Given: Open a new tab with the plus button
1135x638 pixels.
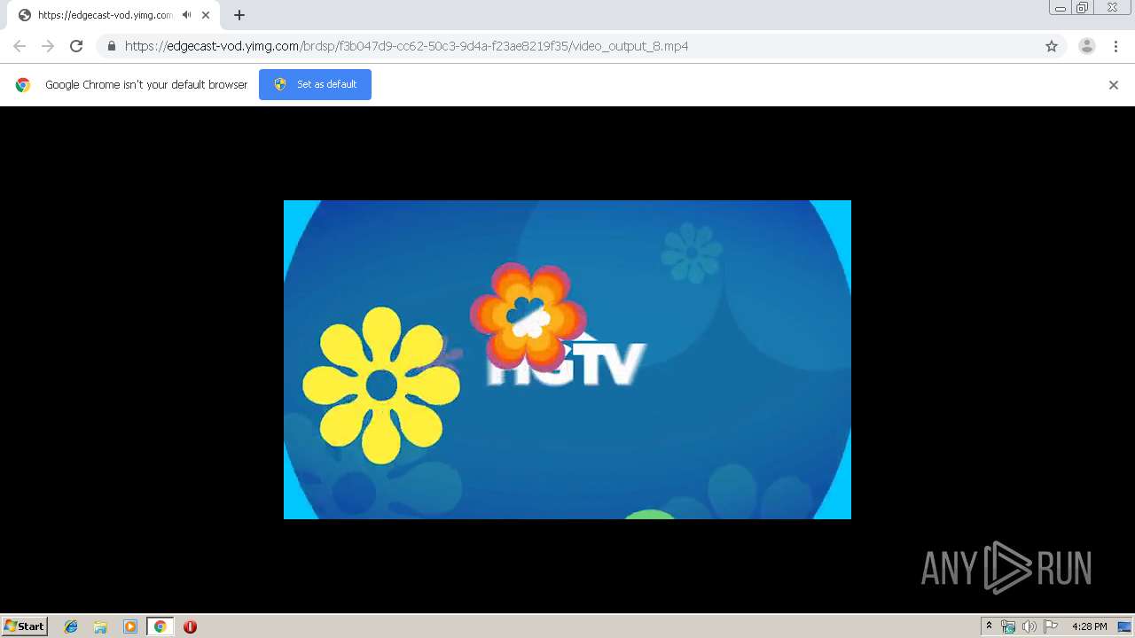Looking at the screenshot, I should pos(239,15).
